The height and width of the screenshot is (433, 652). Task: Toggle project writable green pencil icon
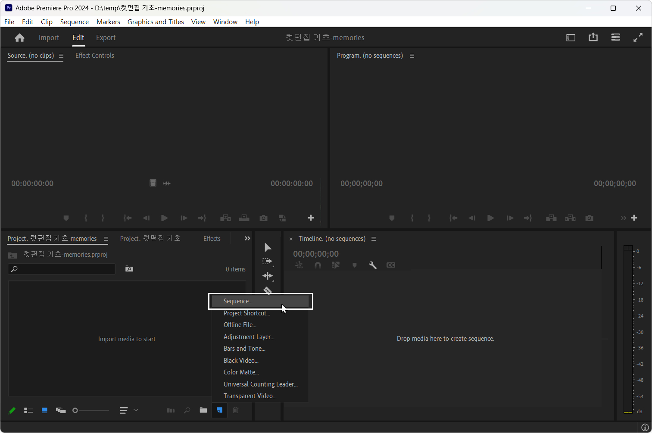click(x=12, y=411)
